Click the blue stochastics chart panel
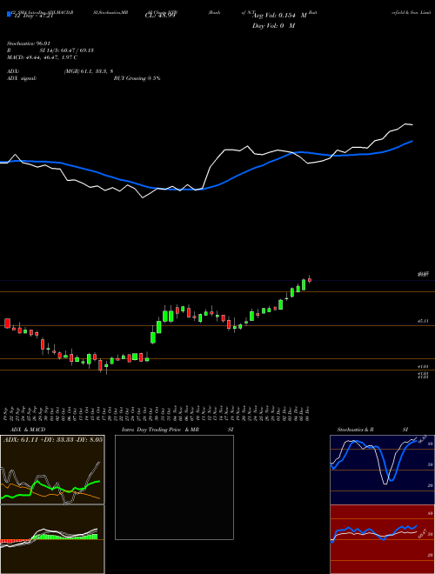435x574 pixels. point(382,470)
